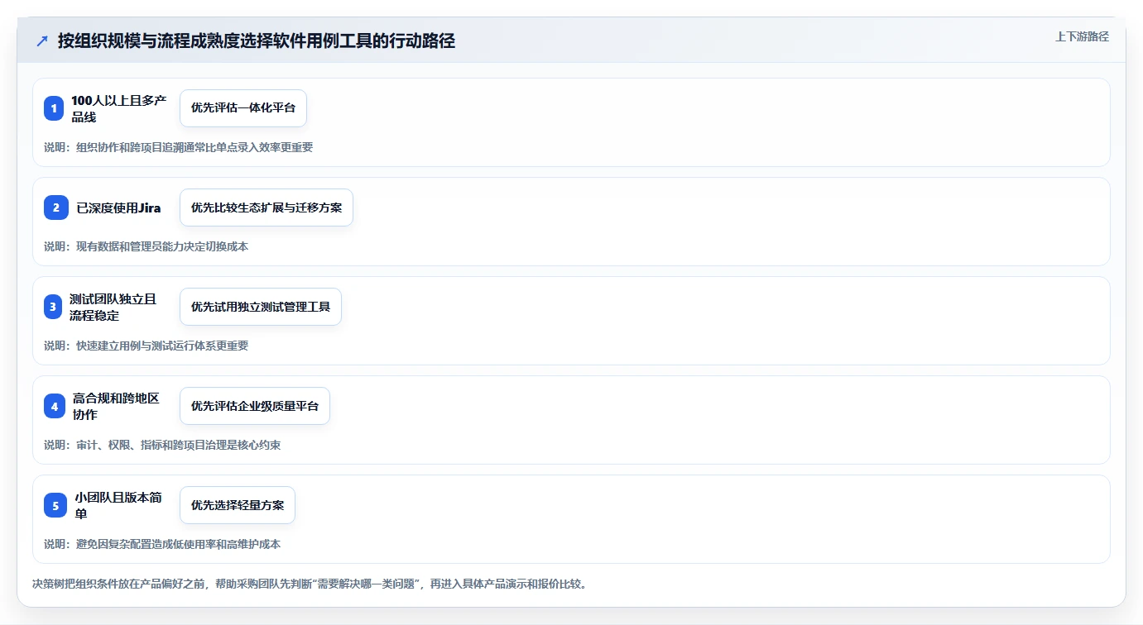Choose 优先试用独立测试管理工具 button
1143x625 pixels.
pos(261,307)
